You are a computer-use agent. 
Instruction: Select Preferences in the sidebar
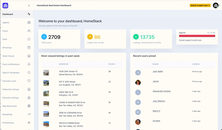(17, 123)
